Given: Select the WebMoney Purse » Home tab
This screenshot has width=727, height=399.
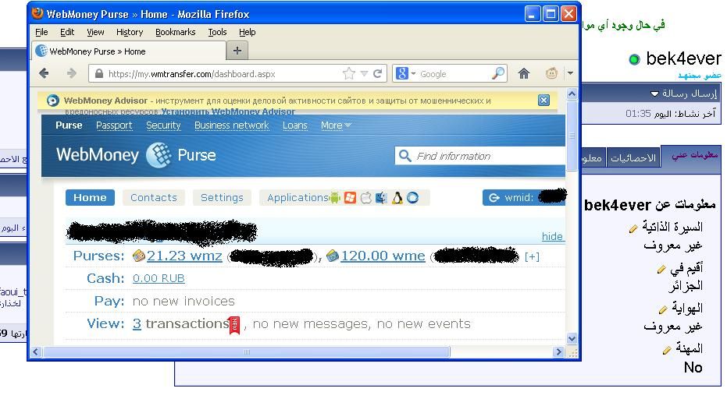Looking at the screenshot, I should click(129, 51).
